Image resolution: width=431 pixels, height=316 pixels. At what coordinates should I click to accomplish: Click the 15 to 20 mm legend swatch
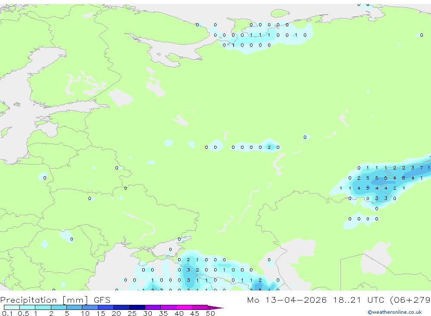coord(106,307)
